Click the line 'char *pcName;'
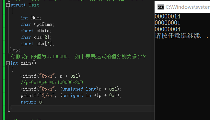This screenshot has width=210, height=120. click(37, 24)
